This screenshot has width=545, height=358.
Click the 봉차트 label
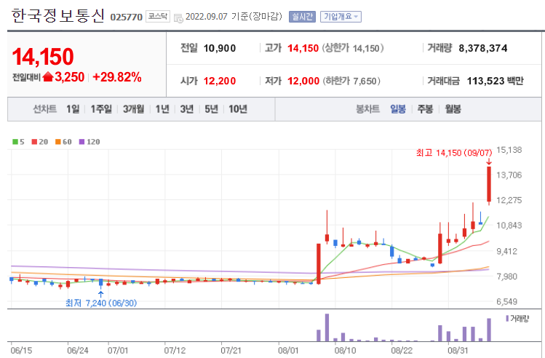[x=367, y=109]
